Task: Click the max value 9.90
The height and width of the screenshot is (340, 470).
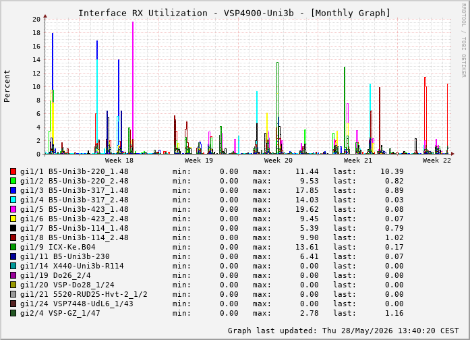Action: click(310, 237)
